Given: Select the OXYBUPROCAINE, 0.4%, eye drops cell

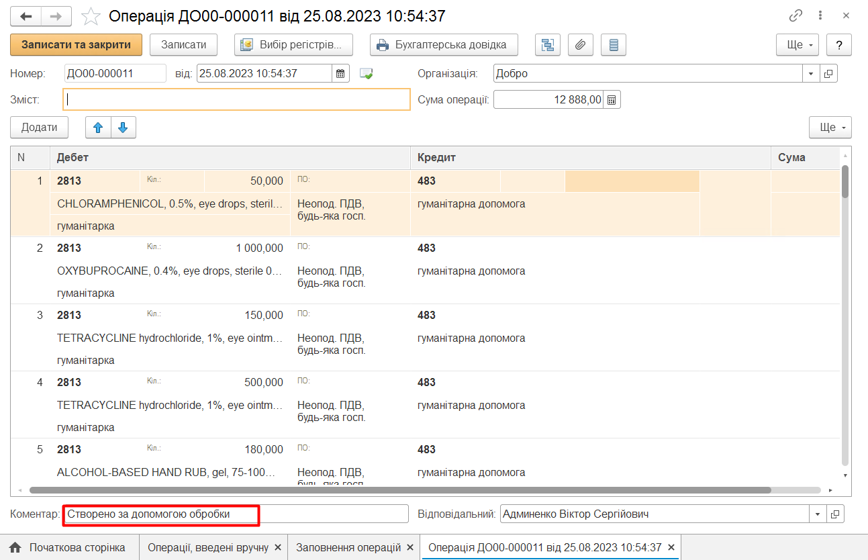Looking at the screenshot, I should point(171,271).
